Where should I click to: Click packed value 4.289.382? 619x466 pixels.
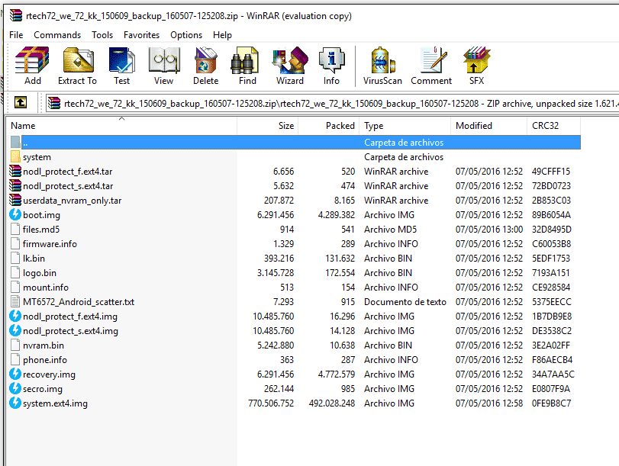coord(337,214)
